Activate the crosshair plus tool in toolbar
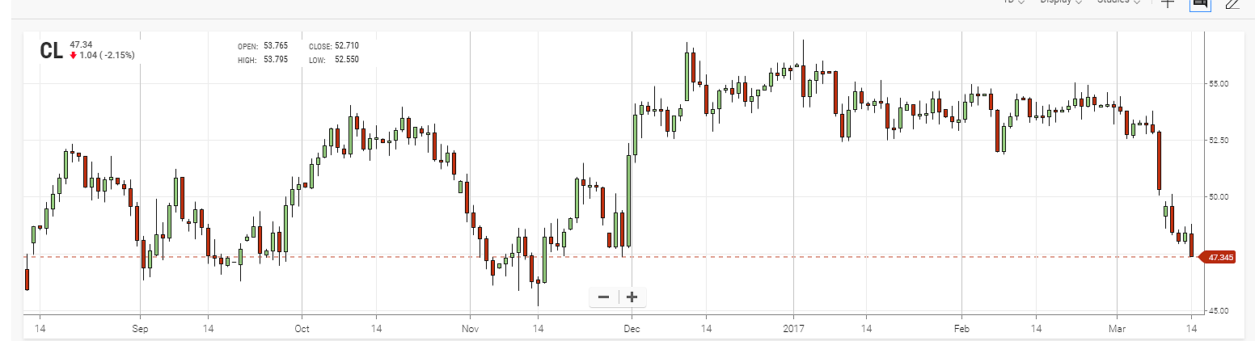The image size is (1255, 341). pos(1167,2)
